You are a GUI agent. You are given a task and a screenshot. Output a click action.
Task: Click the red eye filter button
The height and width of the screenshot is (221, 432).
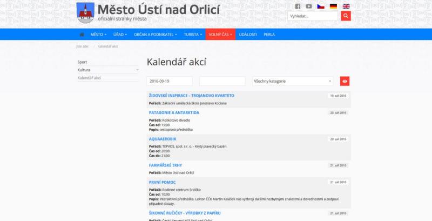click(345, 81)
